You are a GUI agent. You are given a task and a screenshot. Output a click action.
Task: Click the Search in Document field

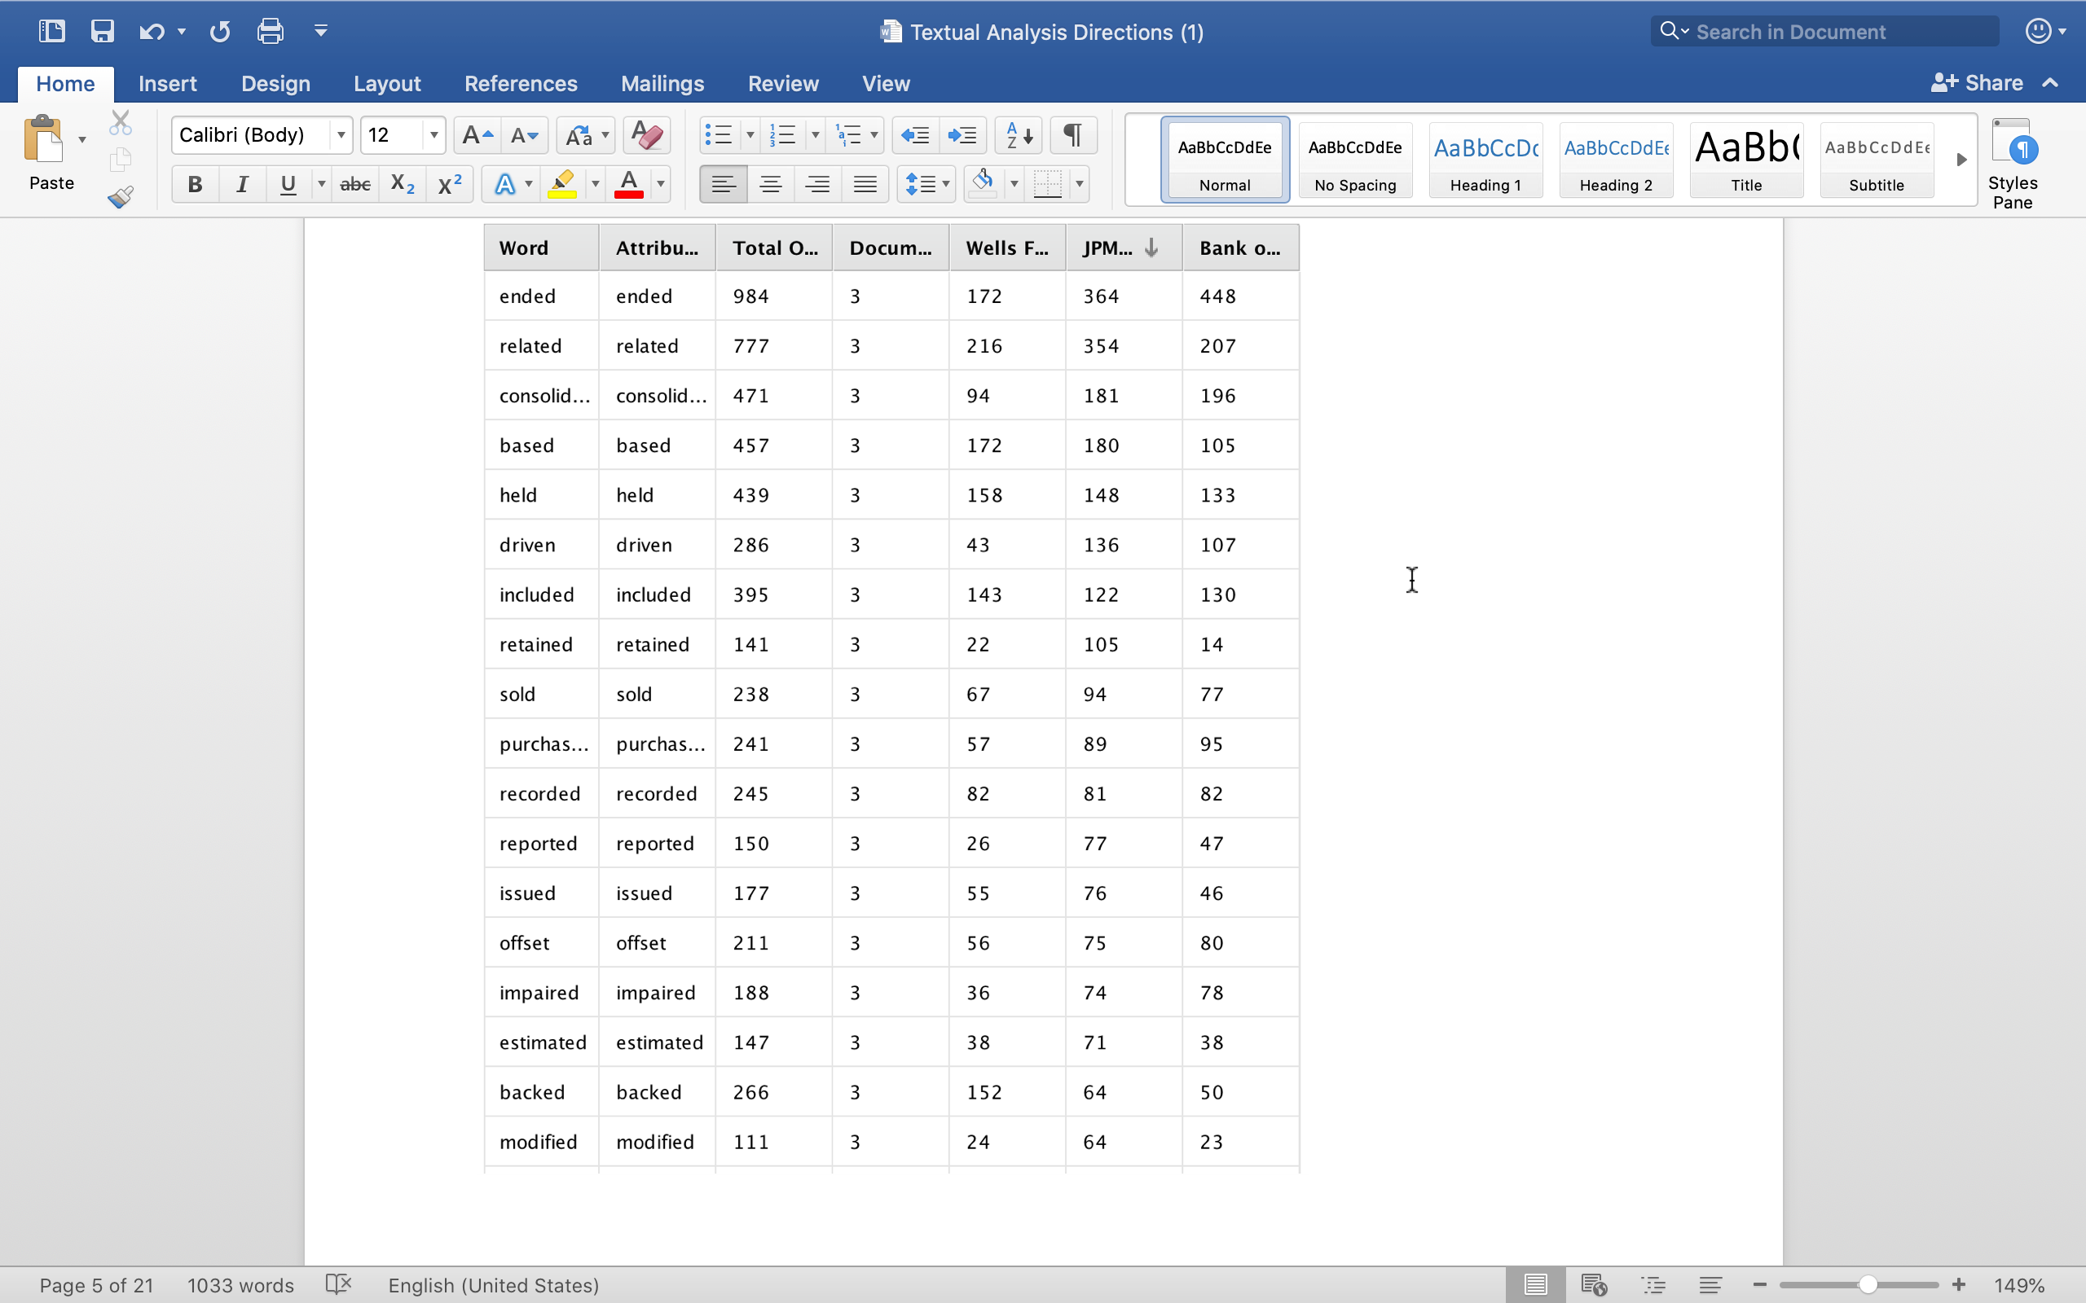[x=1823, y=30]
